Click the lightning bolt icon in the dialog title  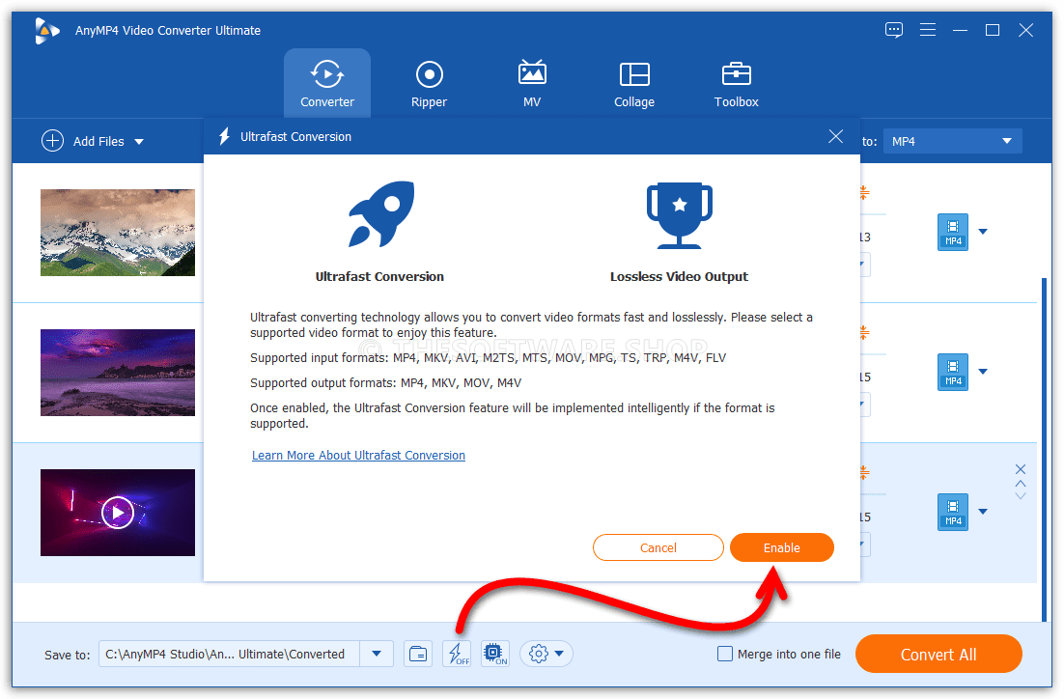tap(224, 136)
